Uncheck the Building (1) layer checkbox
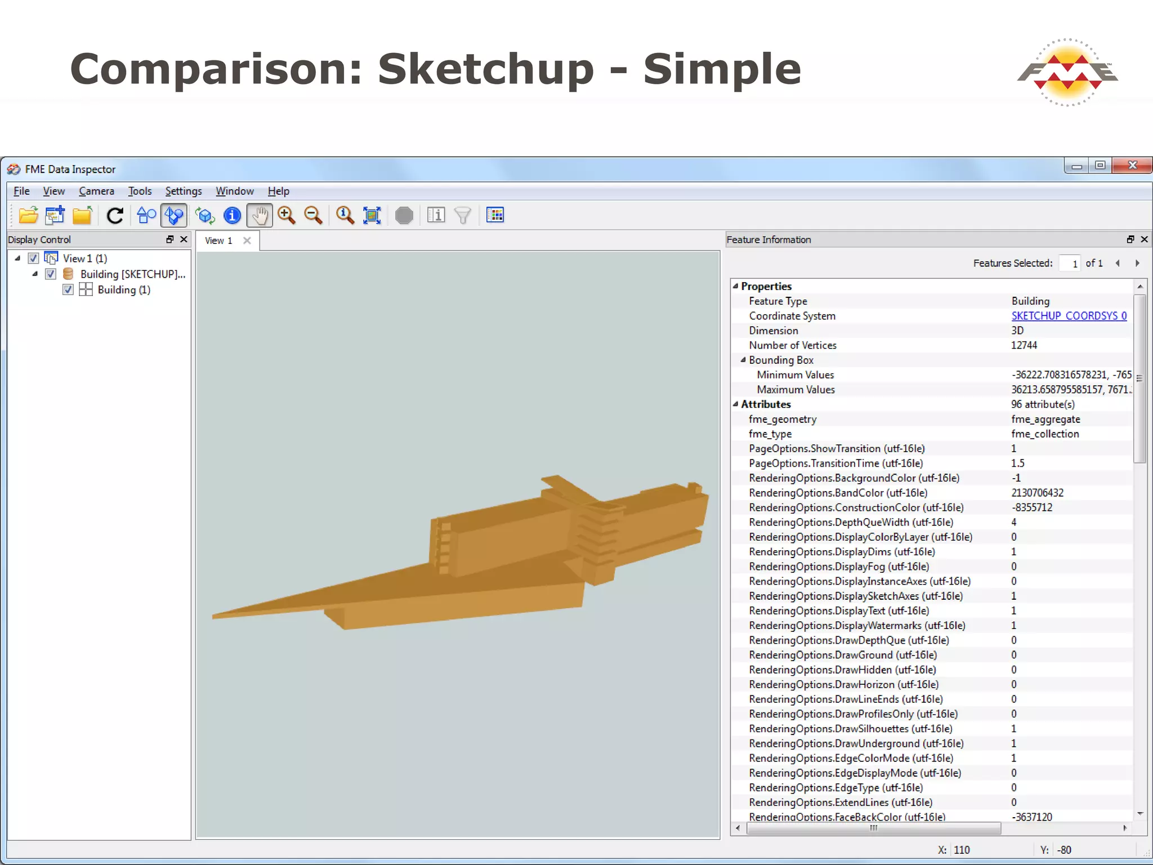The width and height of the screenshot is (1153, 865). pos(68,290)
